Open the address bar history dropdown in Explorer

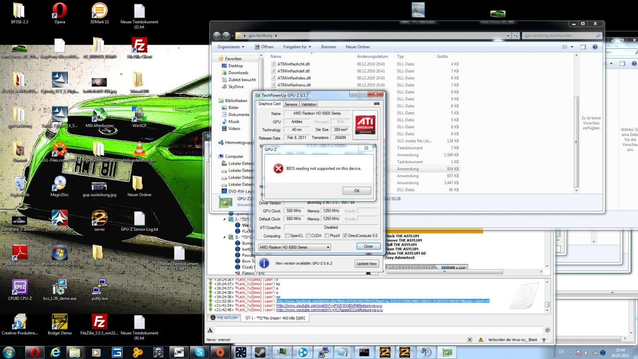(508, 36)
